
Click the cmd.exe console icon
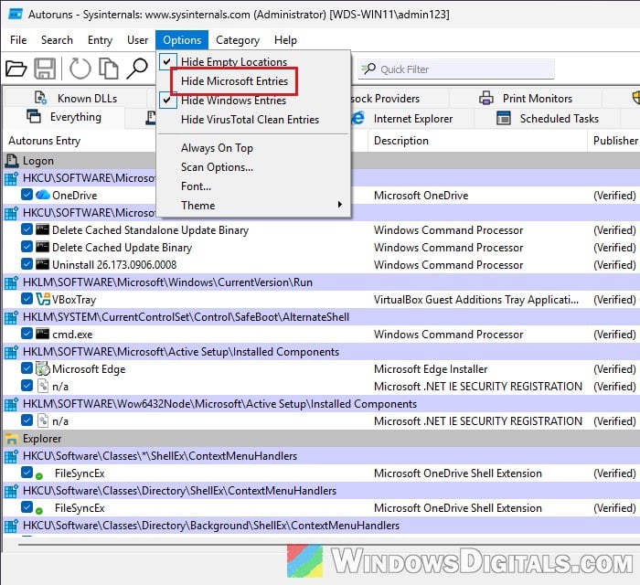click(x=42, y=335)
